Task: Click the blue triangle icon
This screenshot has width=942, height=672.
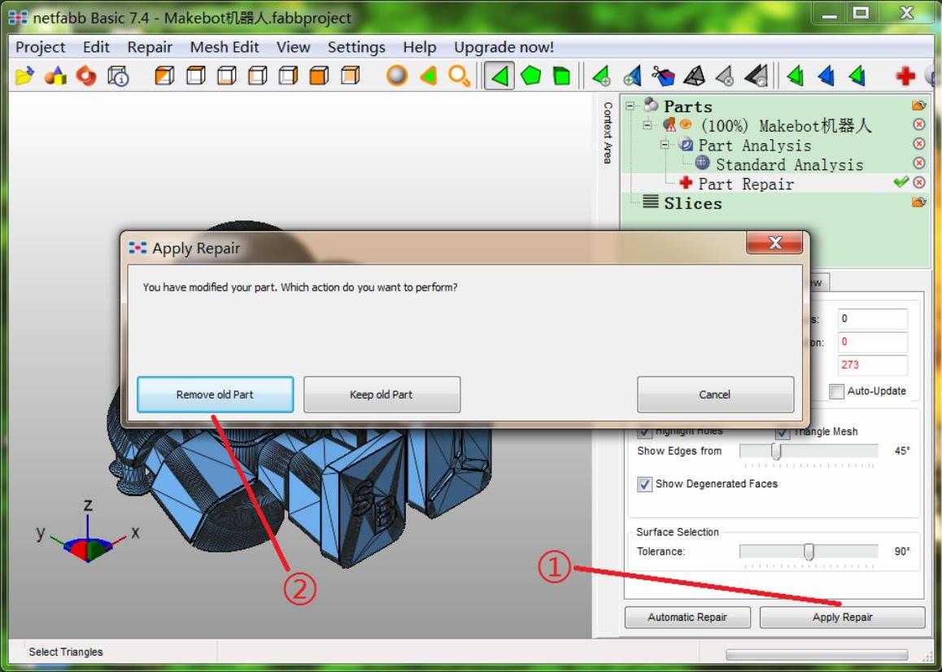Action: click(x=826, y=76)
